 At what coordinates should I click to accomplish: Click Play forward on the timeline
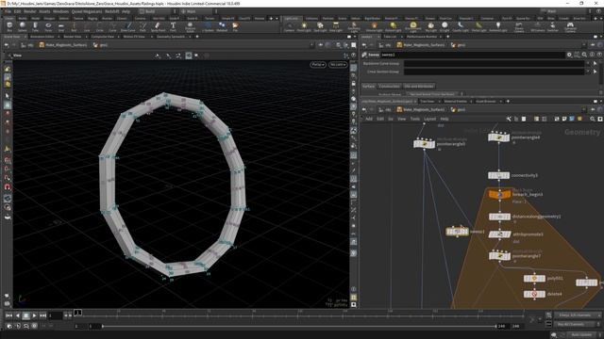tap(34, 315)
